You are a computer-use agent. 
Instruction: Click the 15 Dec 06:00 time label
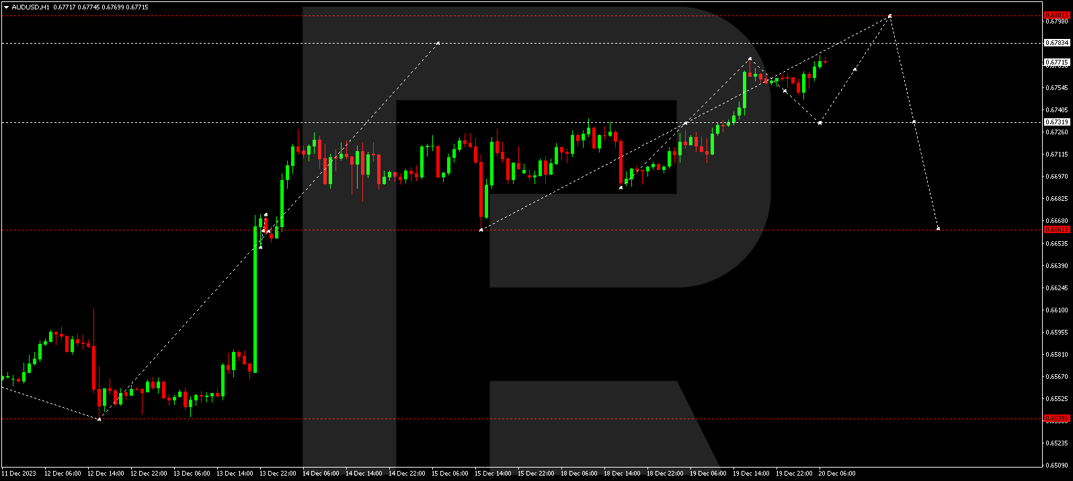click(x=450, y=474)
